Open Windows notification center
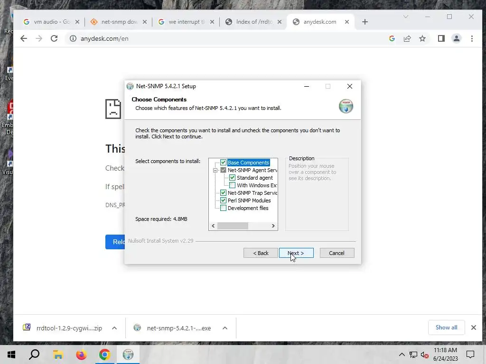 470,355
